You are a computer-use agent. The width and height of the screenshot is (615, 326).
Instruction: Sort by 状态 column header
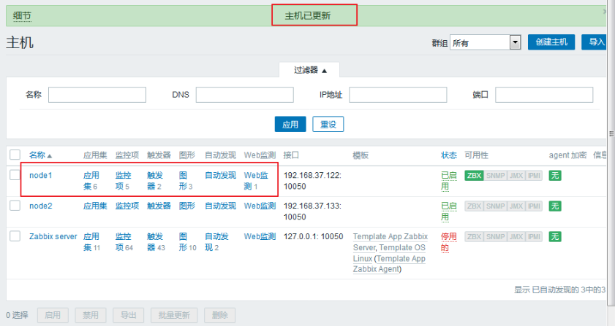(449, 155)
